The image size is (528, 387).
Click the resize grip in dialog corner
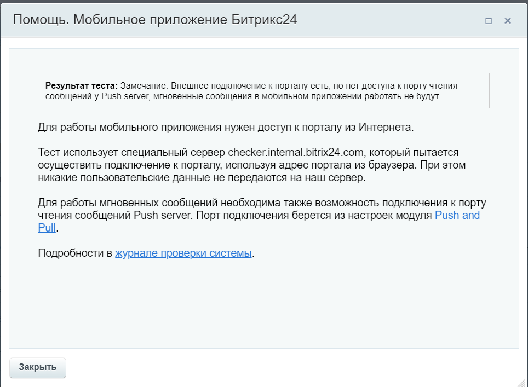coord(523,383)
